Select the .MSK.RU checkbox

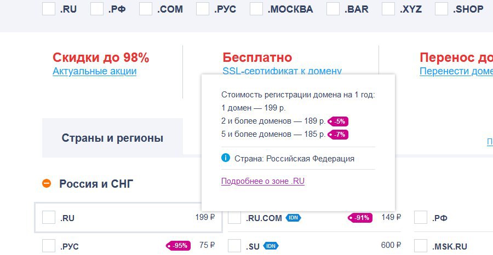point(421,246)
